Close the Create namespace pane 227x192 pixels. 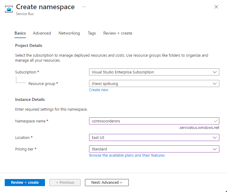(x=216, y=7)
